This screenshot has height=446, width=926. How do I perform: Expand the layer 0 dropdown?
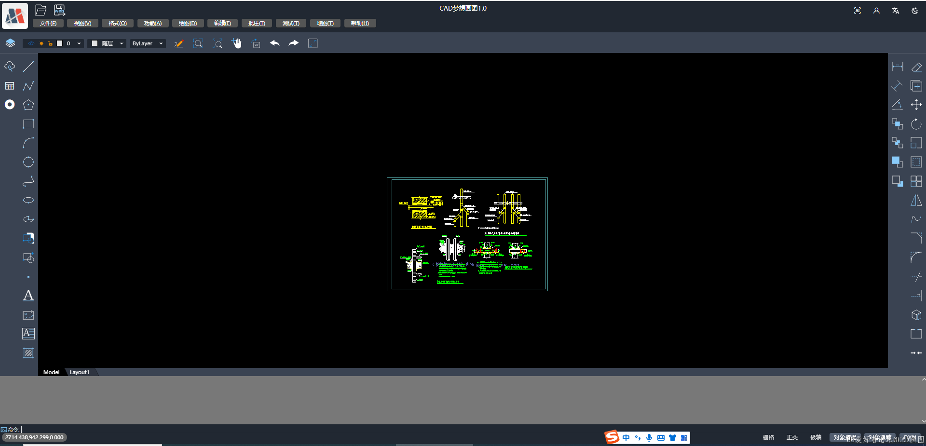coord(79,43)
